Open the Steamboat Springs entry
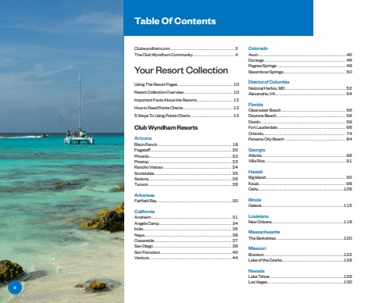The height and width of the screenshot is (303, 375). [300, 72]
